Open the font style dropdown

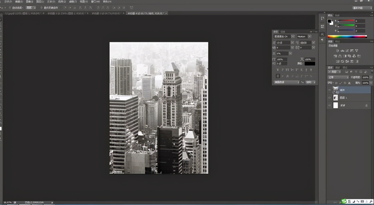(x=309, y=36)
